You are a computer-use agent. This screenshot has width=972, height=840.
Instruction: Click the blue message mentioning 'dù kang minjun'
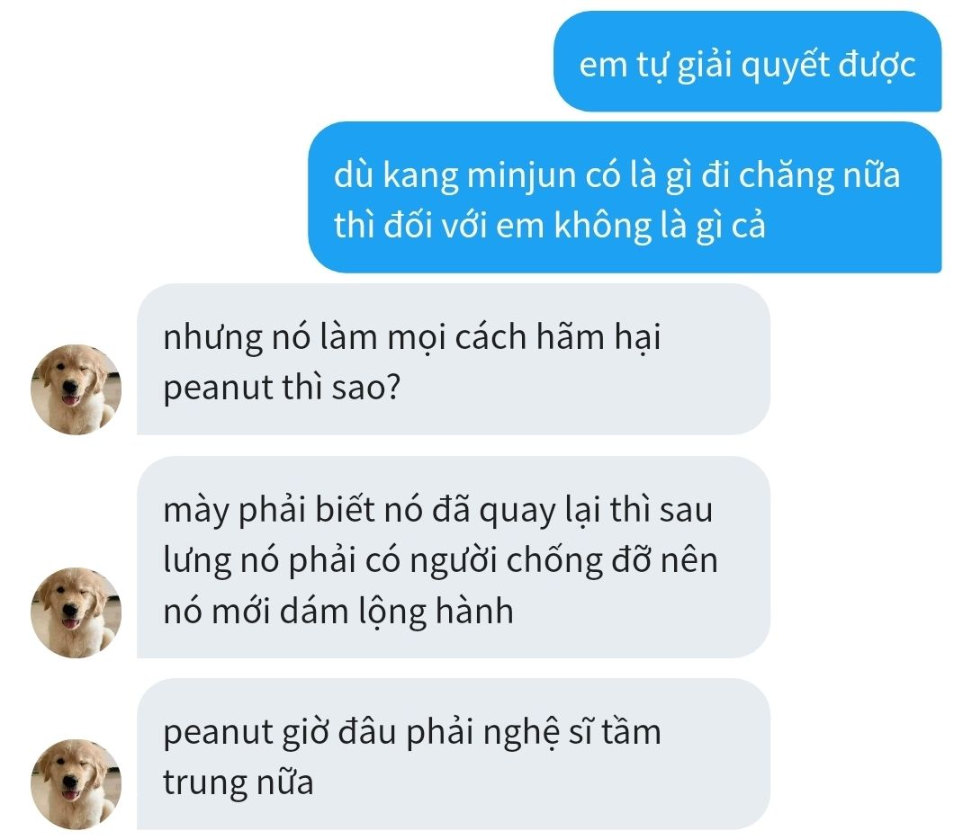pos(625,197)
